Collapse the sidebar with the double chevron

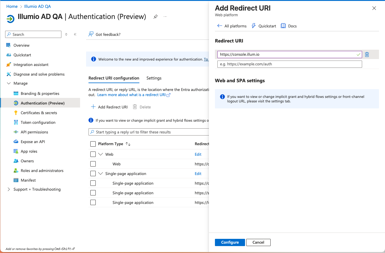point(75,34)
